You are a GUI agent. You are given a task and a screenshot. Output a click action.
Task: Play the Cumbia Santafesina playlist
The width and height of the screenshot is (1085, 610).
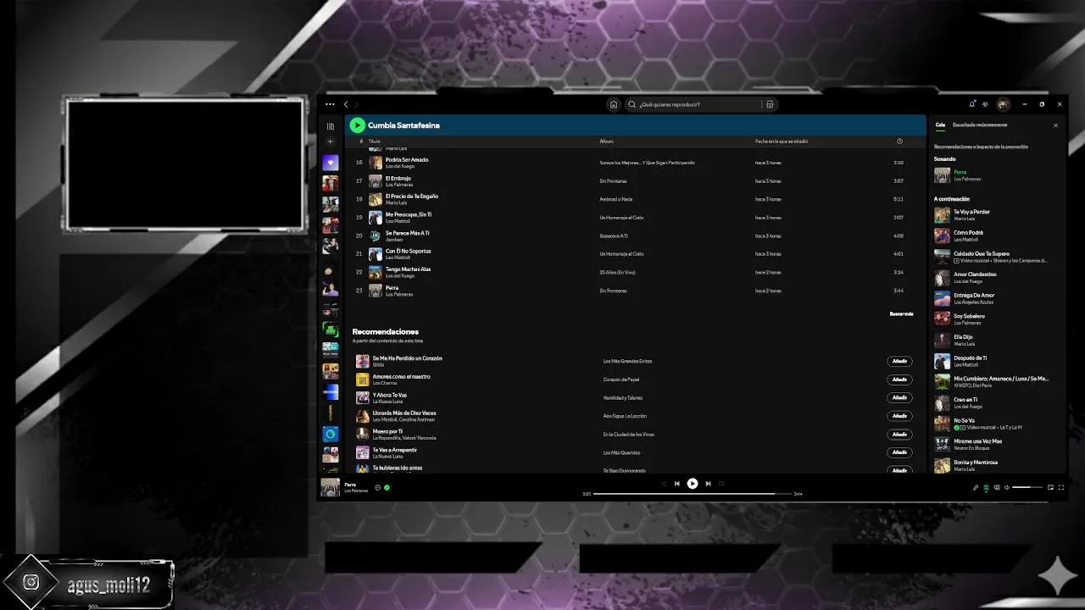(x=357, y=125)
